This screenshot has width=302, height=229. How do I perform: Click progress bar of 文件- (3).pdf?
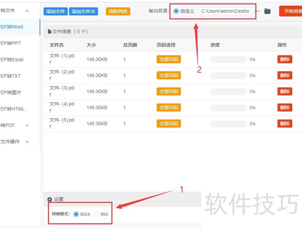[229, 92]
